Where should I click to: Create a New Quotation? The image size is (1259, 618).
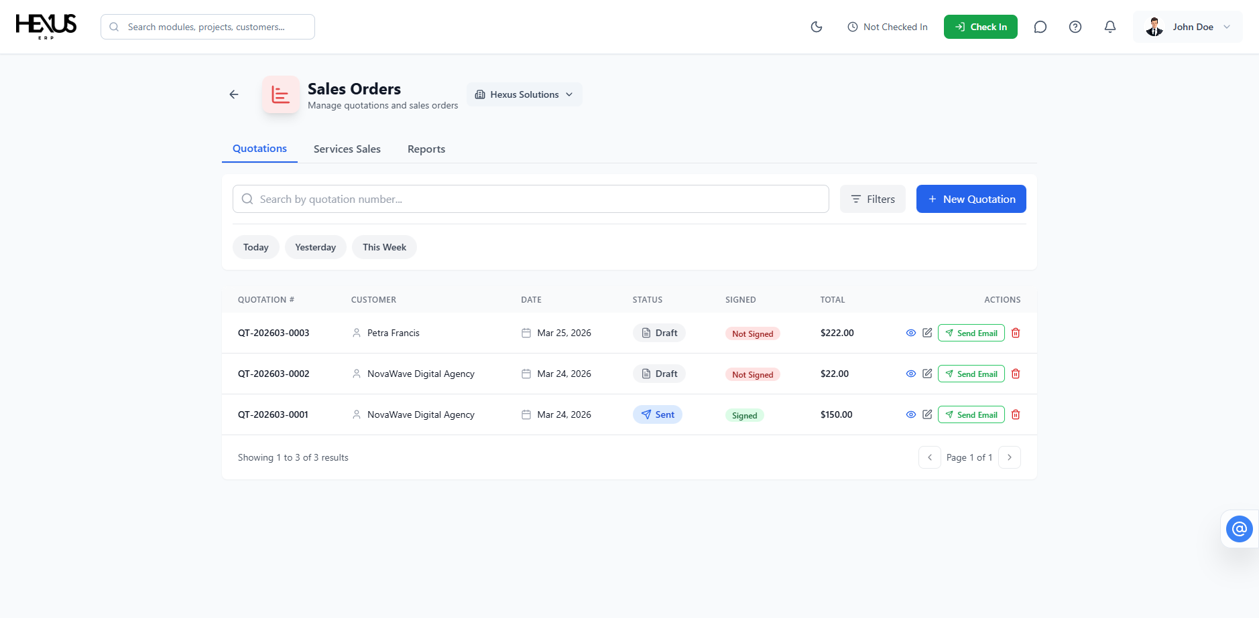pos(971,199)
